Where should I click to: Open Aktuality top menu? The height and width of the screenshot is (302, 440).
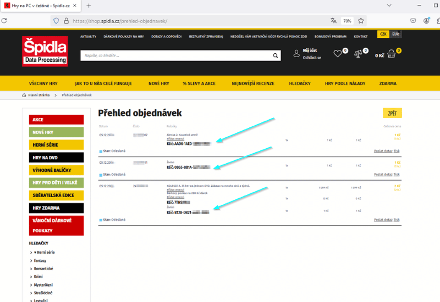tap(89, 36)
